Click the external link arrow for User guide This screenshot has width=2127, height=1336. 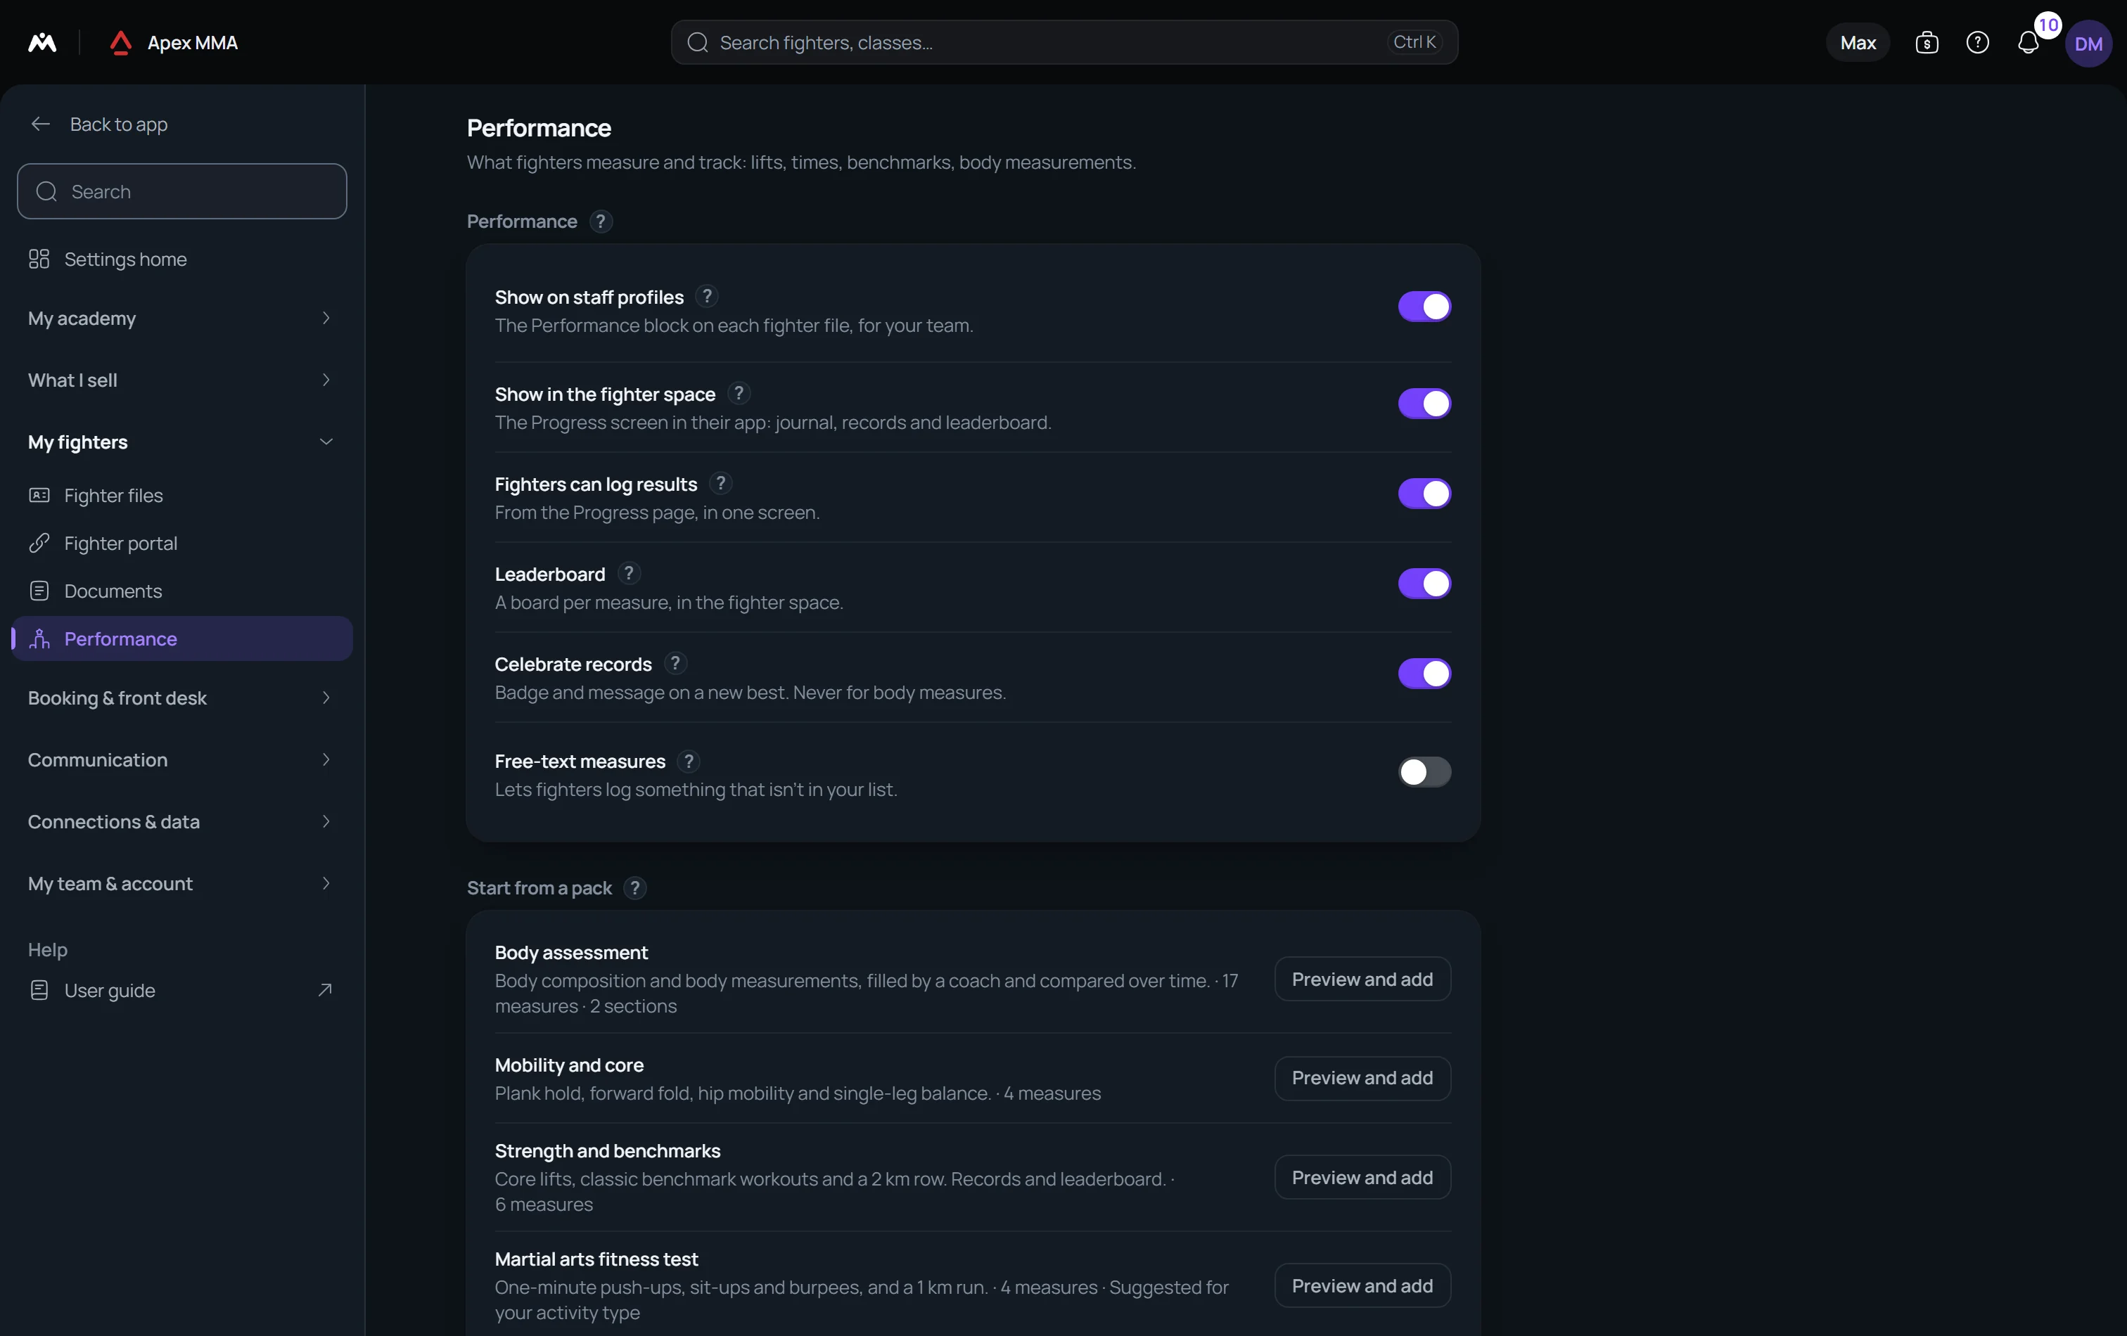click(325, 990)
